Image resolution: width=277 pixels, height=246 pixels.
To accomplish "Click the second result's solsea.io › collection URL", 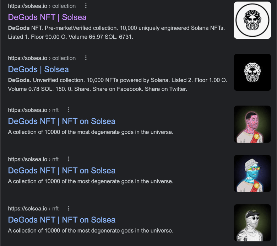I will pos(42,58).
